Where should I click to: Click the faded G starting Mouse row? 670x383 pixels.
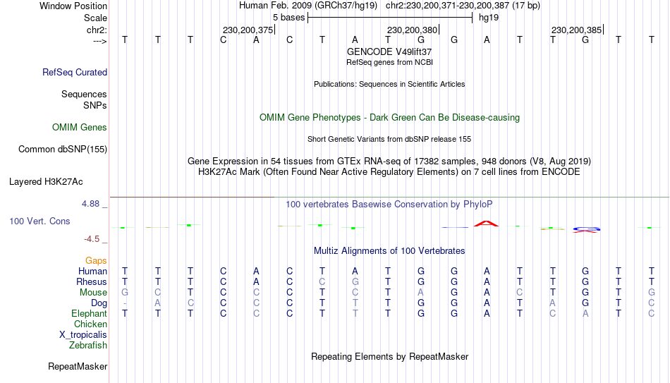tap(125, 293)
